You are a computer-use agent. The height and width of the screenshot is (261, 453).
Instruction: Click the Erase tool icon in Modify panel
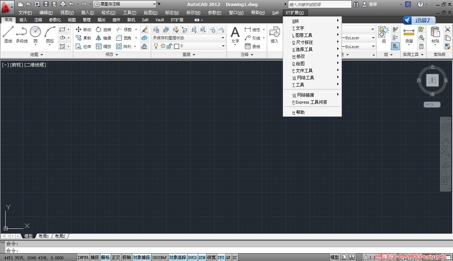[x=144, y=29]
